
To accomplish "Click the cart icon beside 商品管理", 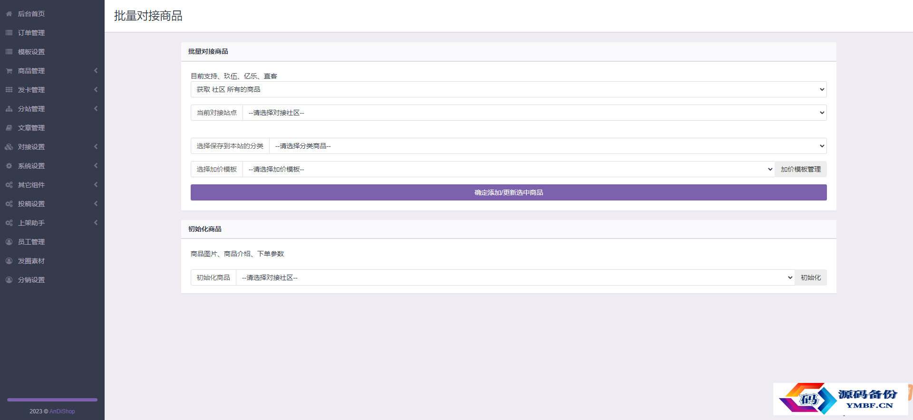I will click(9, 71).
